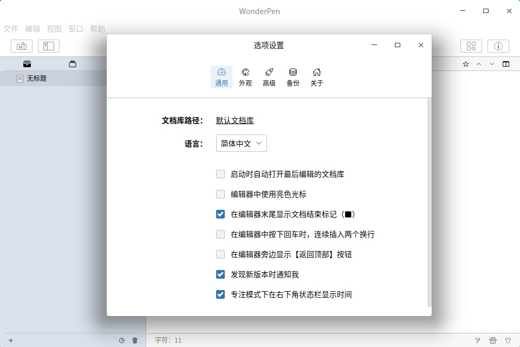Viewport: 520px width, 347px height.
Task: Click the 通用 (General) settings tab
Action: click(x=222, y=77)
